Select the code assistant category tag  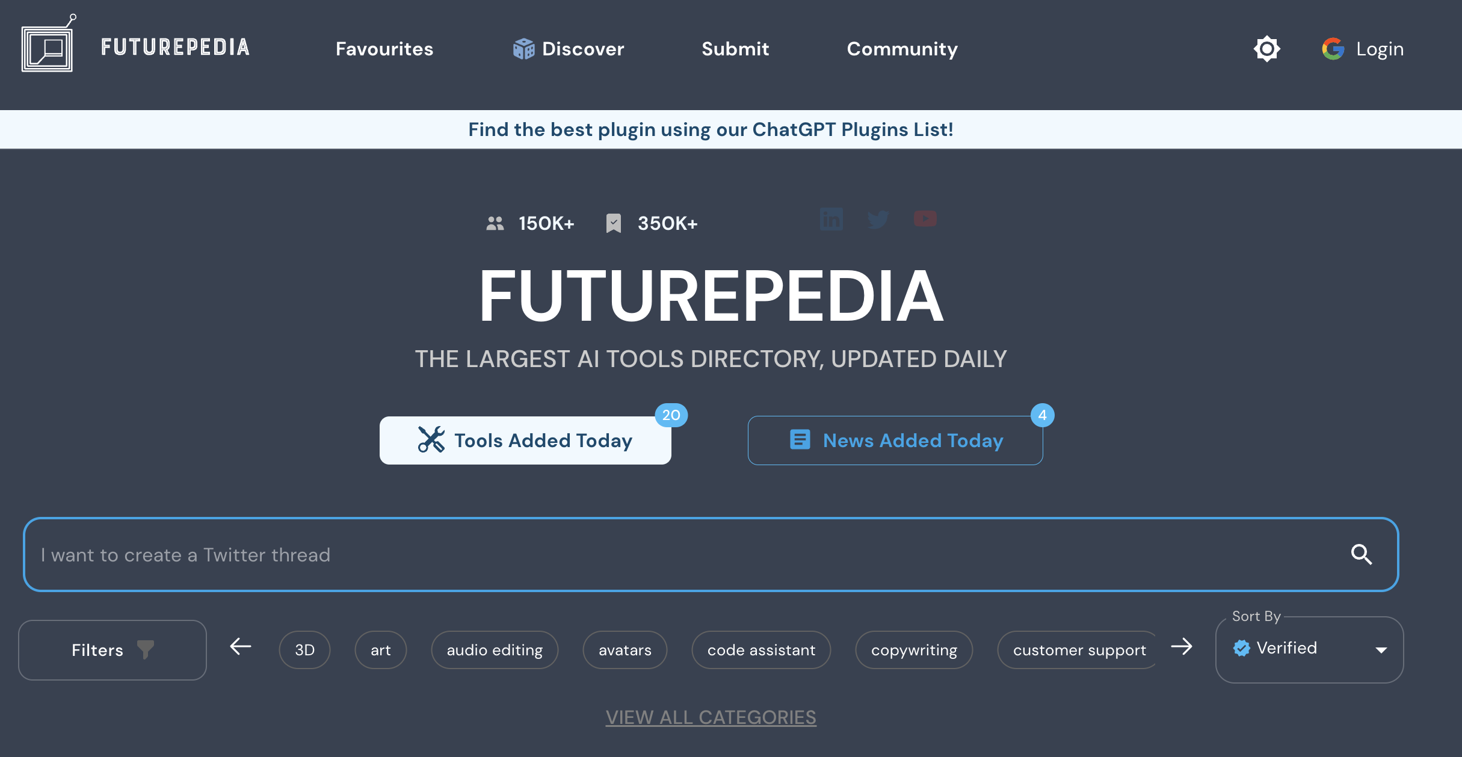[762, 649]
